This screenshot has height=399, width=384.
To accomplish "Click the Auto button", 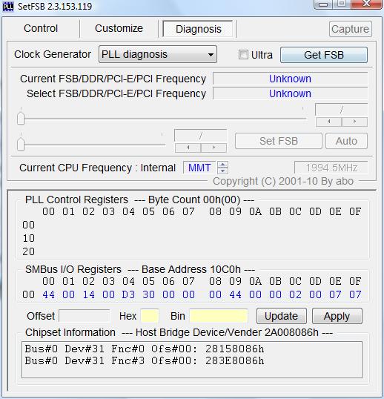I will 346,141.
